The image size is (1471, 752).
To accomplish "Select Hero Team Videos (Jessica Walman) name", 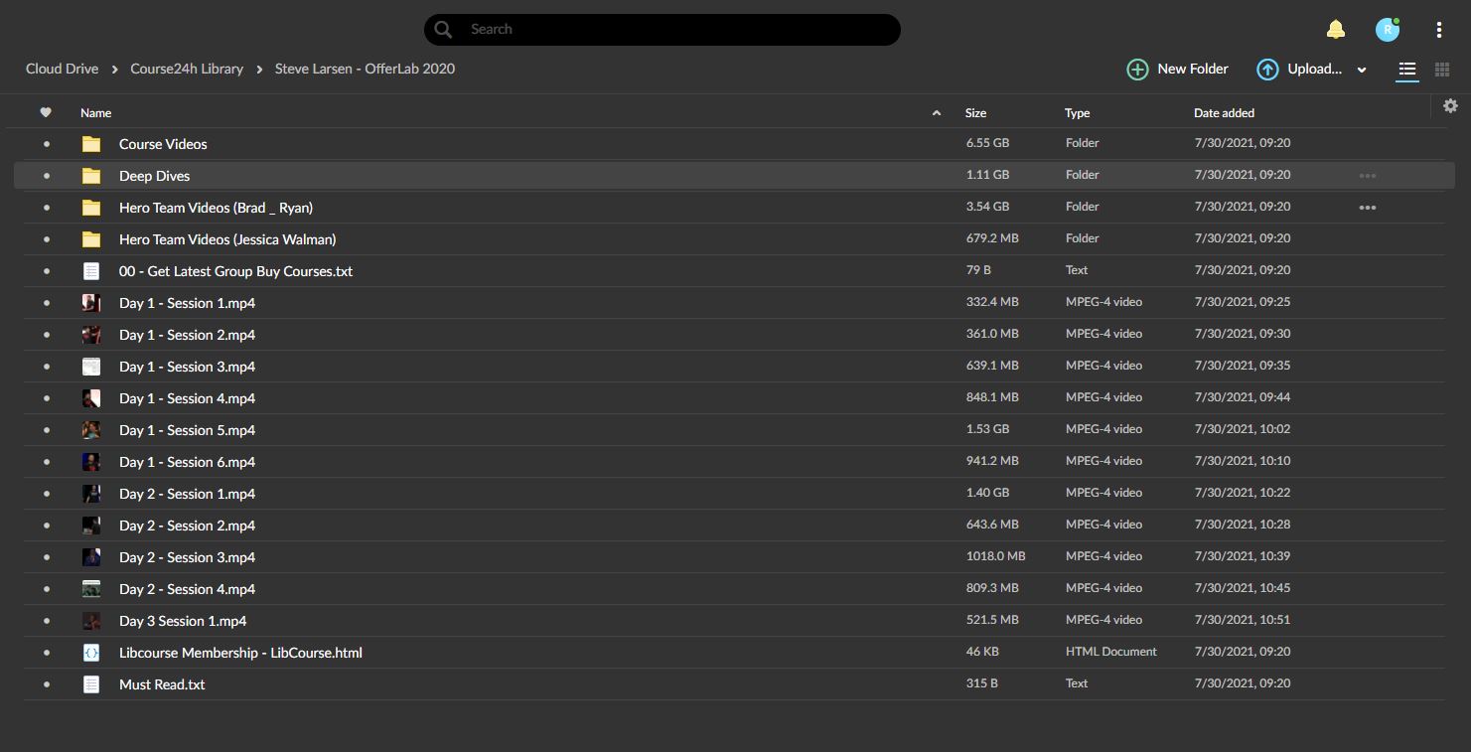I will coord(227,239).
